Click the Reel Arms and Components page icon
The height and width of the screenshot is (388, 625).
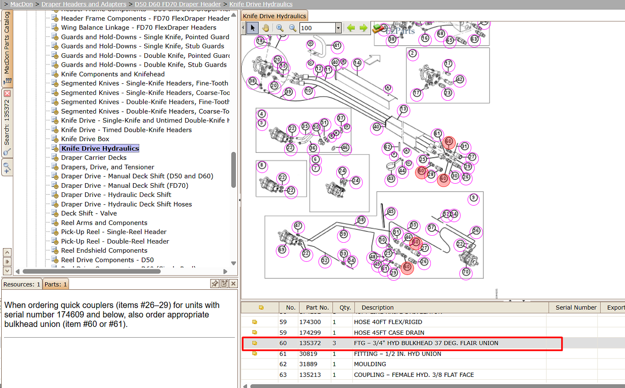[55, 223]
